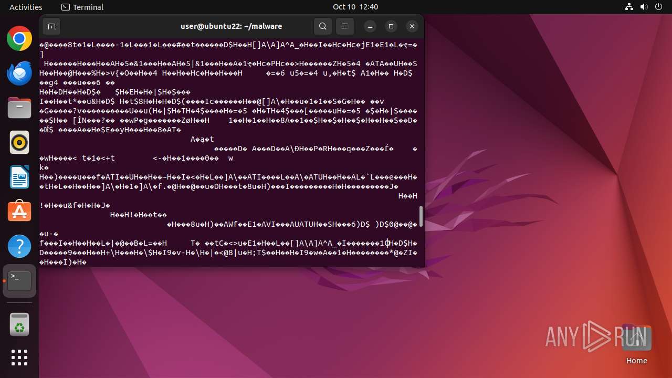Open Thunderbird Mail from the dock

pos(19,73)
